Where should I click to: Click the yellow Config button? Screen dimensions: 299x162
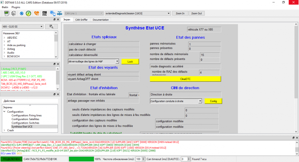click(213, 101)
